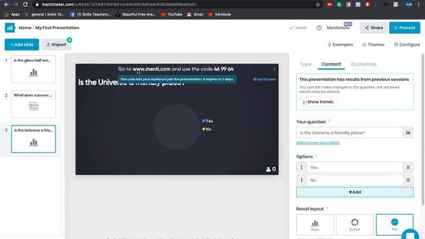Open the help question mark icon
This screenshot has width=425, height=239.
click(319, 28)
